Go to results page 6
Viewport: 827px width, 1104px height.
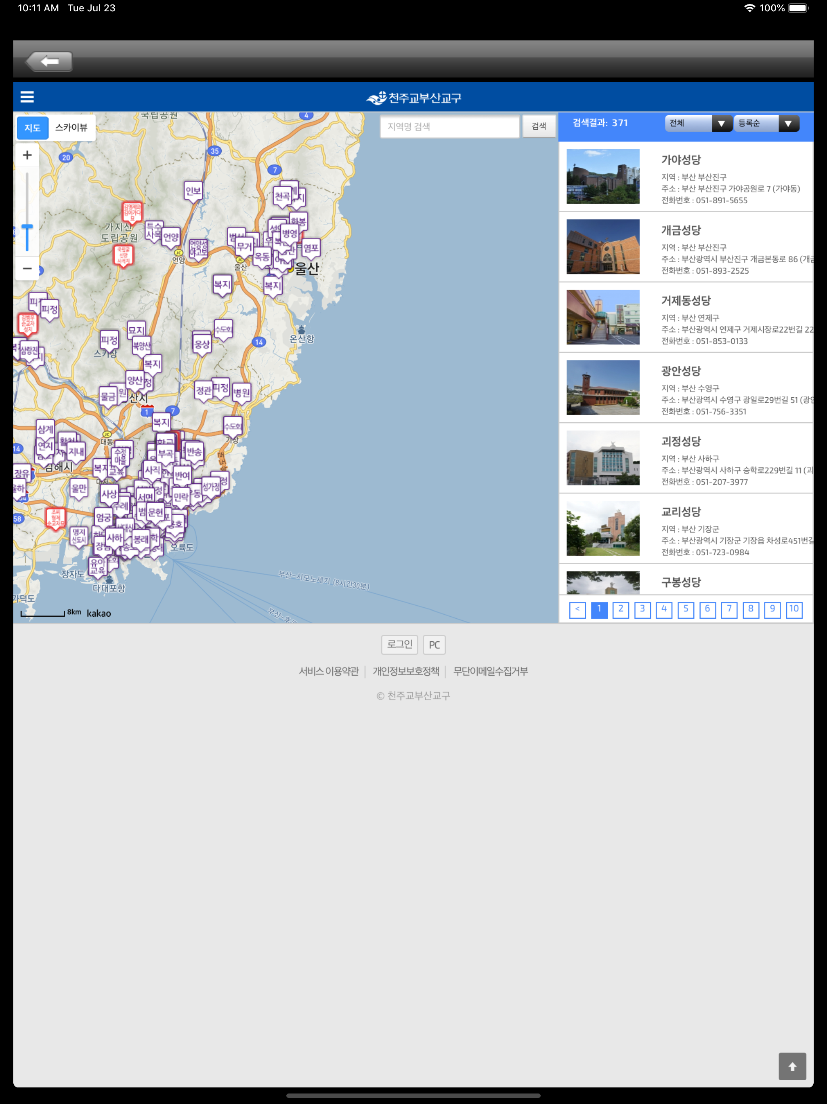707,609
